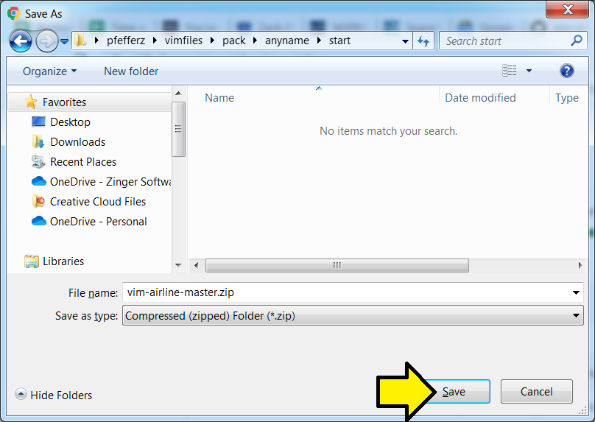This screenshot has height=422, width=595.
Task: Expand the arrow after pack breadcrumb
Action: click(256, 41)
